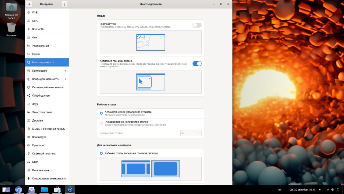Enable the Горячий угол toggle switch

[197, 25]
